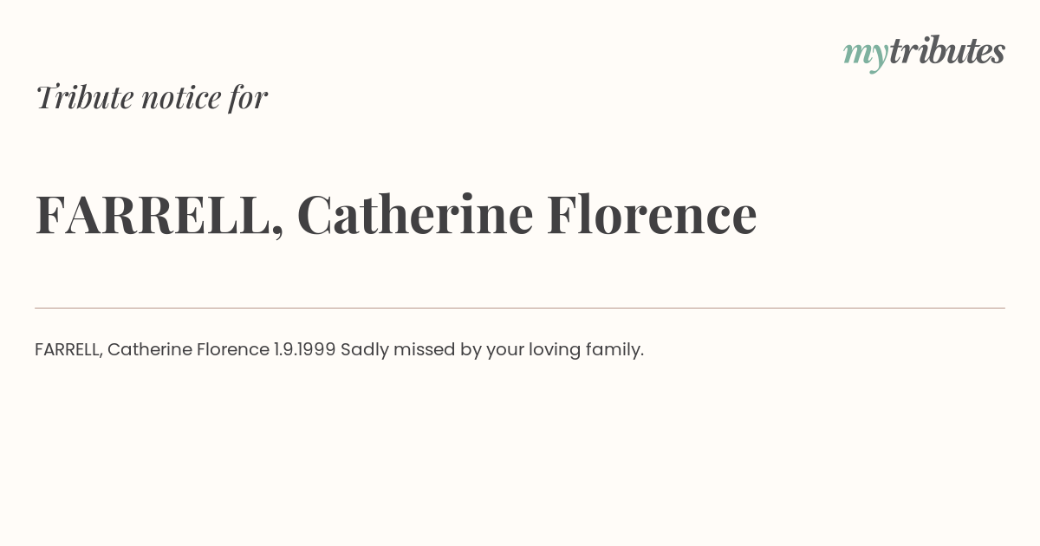Click "Catherine" in the large heading
1040x546 pixels.
(x=415, y=214)
